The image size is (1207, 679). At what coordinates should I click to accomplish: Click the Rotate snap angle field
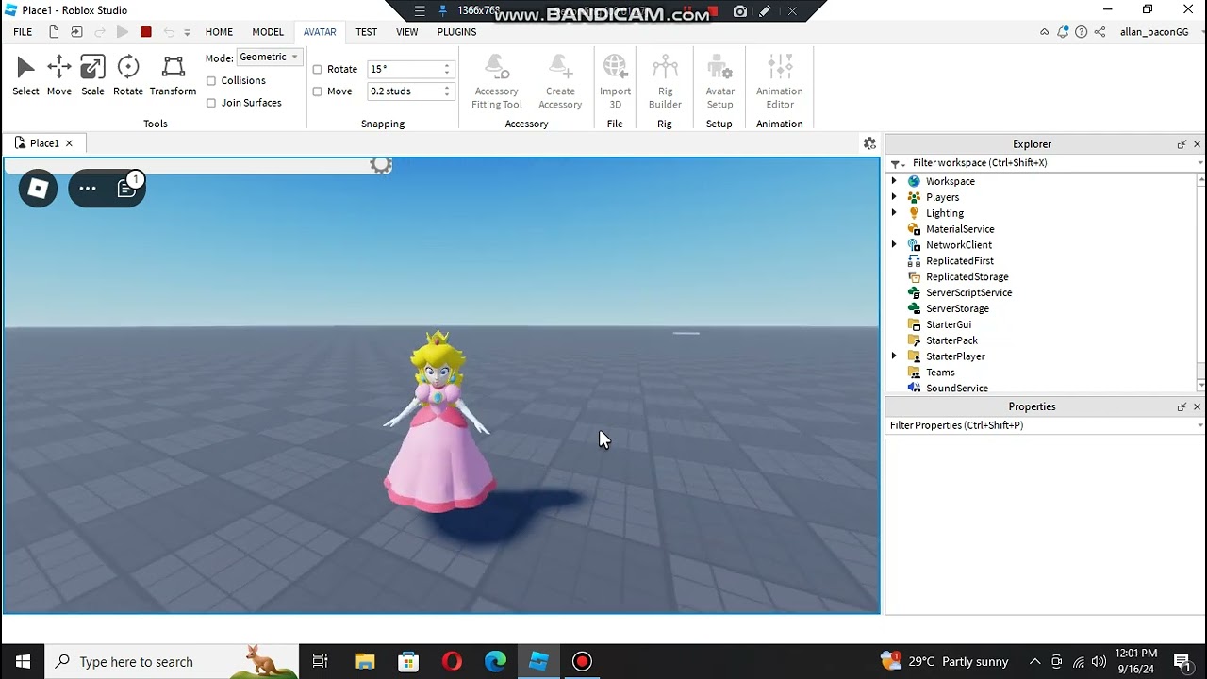point(404,70)
